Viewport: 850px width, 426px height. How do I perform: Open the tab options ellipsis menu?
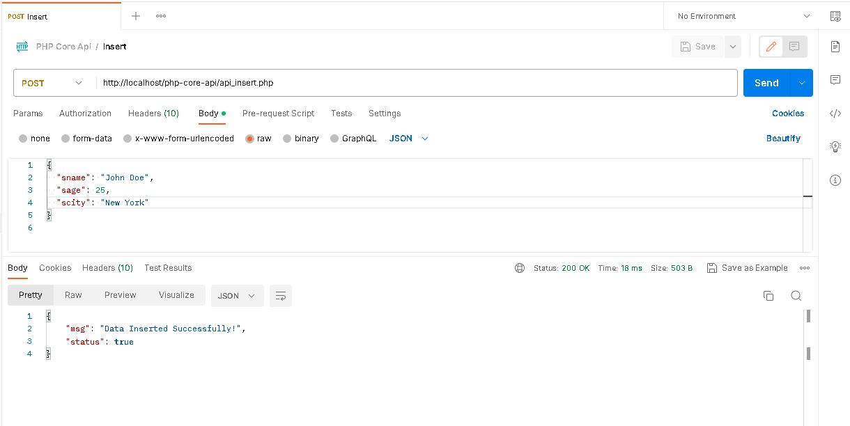(161, 16)
